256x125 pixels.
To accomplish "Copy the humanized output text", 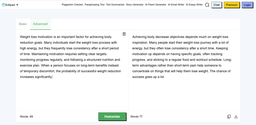I will click(x=229, y=117).
